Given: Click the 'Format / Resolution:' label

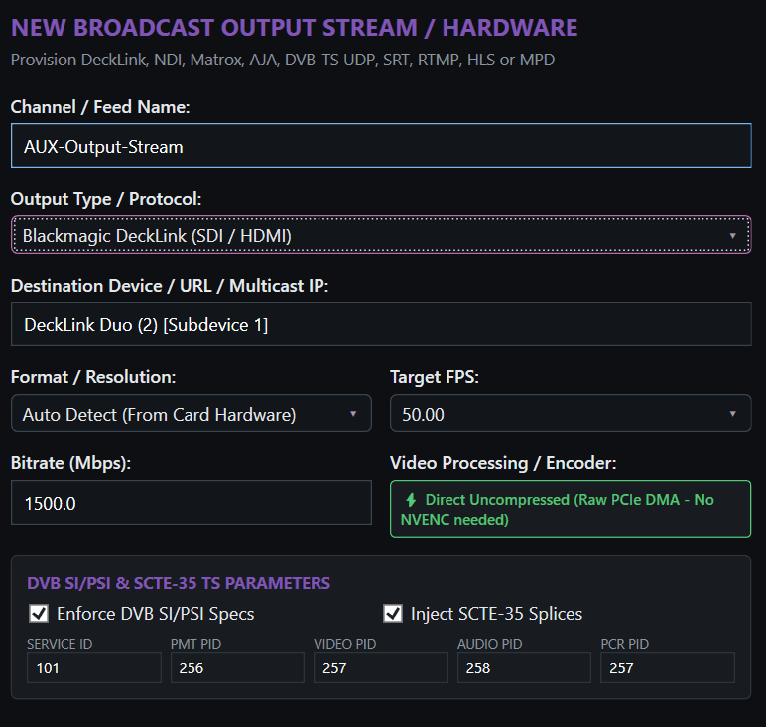Looking at the screenshot, I should point(93,377).
